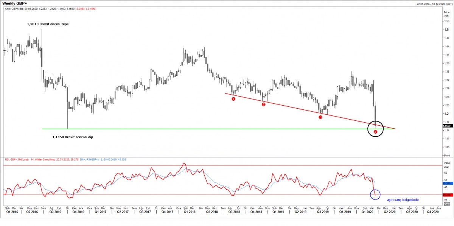Click the blue circle on the RSI indicator
Viewport: 454px width, 226px height.
(x=376, y=195)
